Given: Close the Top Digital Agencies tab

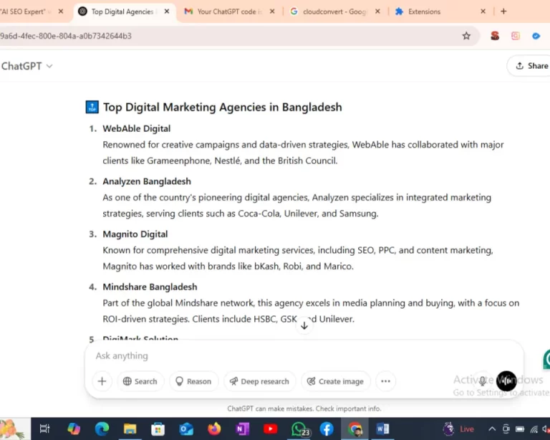Looking at the screenshot, I should tap(167, 11).
